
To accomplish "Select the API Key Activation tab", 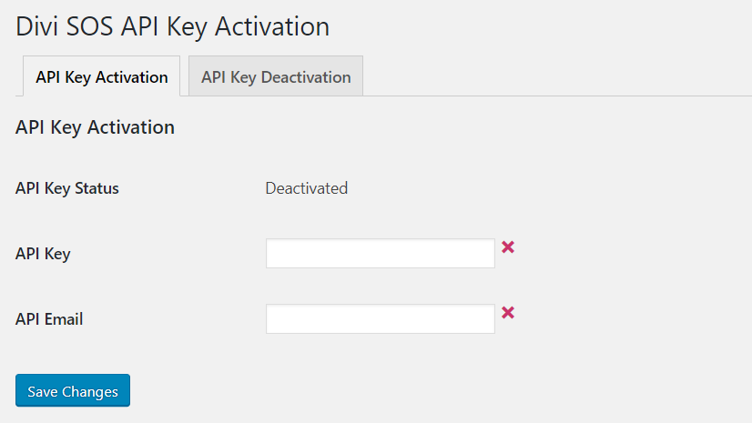I will coord(102,76).
